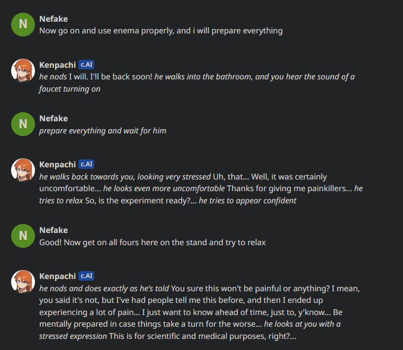Click c.AI badge above 'he walks into the bathroom'
This screenshot has width=403, height=350.
tap(86, 65)
